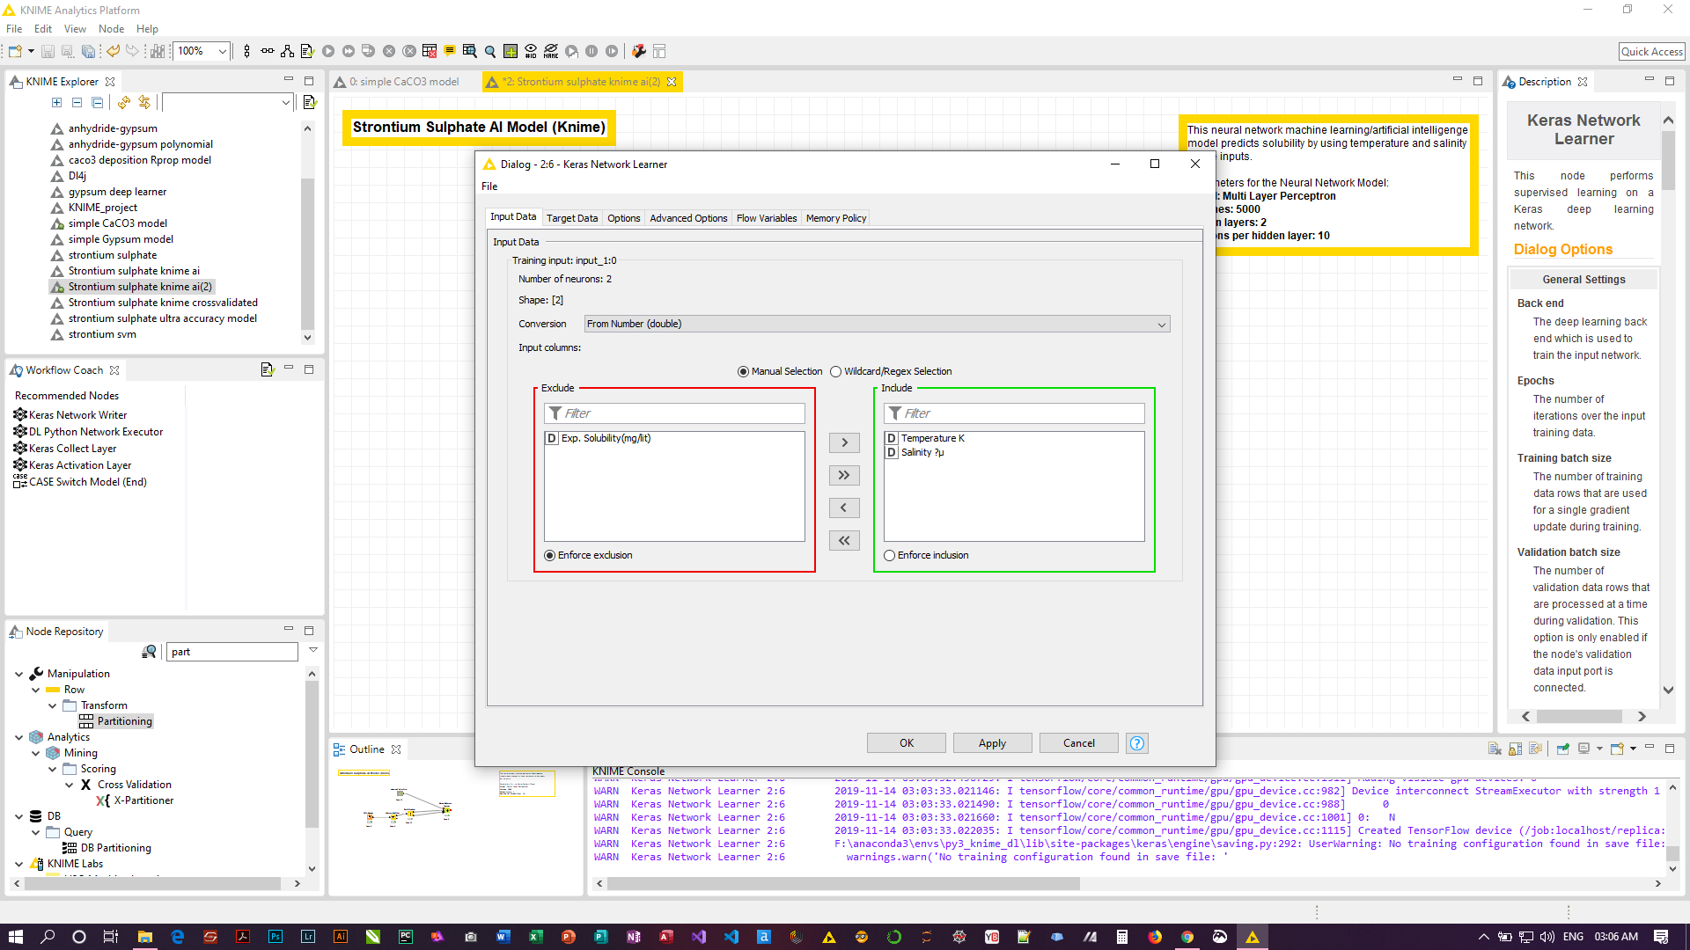Click the Apply button

tap(992, 743)
